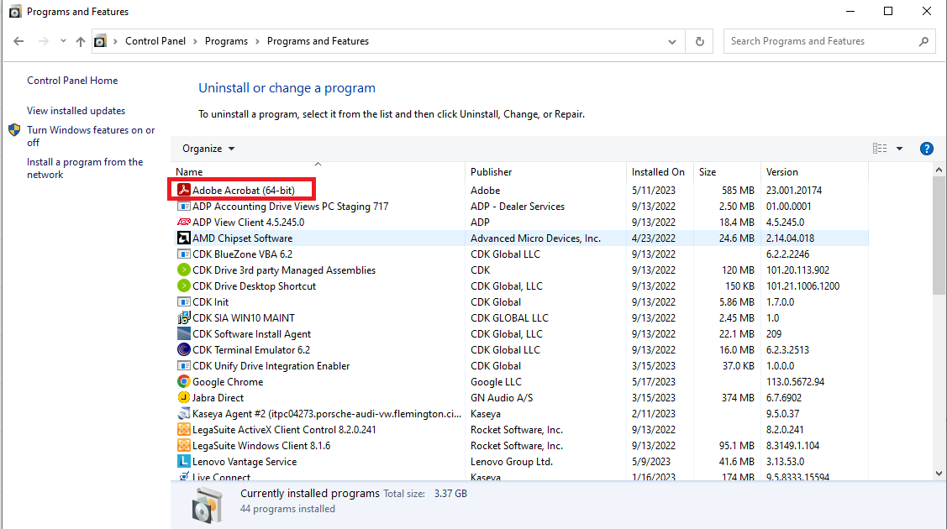The height and width of the screenshot is (529, 947).
Task: Click the LegaSuite ActiveX Client Control icon
Action: coord(183,430)
